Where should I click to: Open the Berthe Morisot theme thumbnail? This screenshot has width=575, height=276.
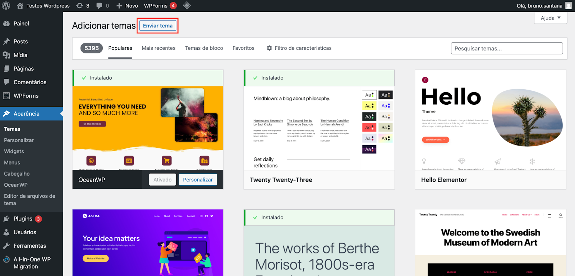319,251
